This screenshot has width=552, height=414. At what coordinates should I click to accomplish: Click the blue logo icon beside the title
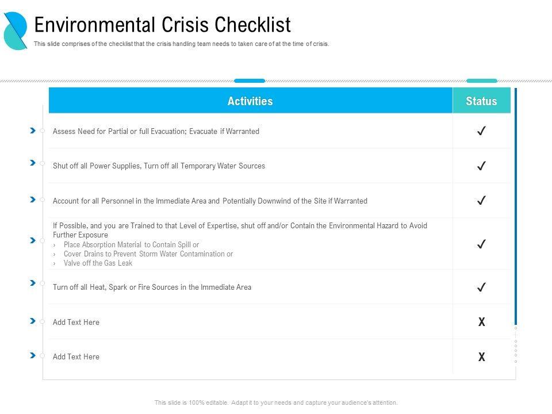[16, 30]
